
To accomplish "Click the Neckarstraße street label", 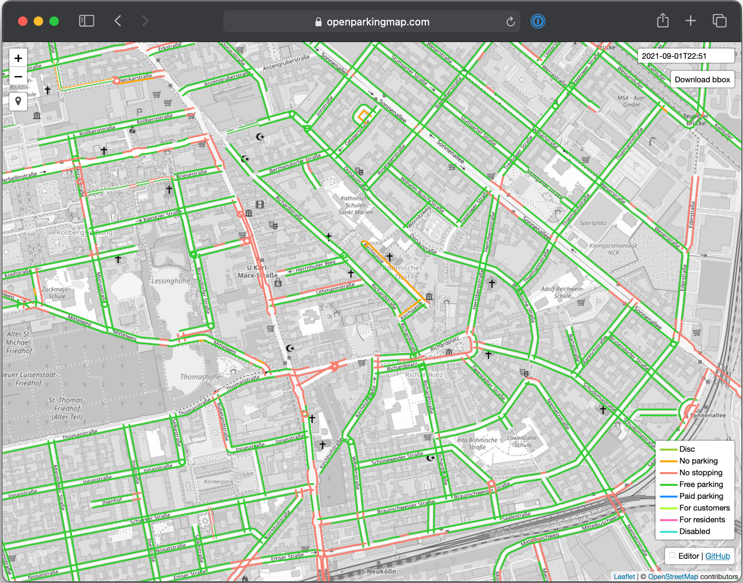I will 136,78.
